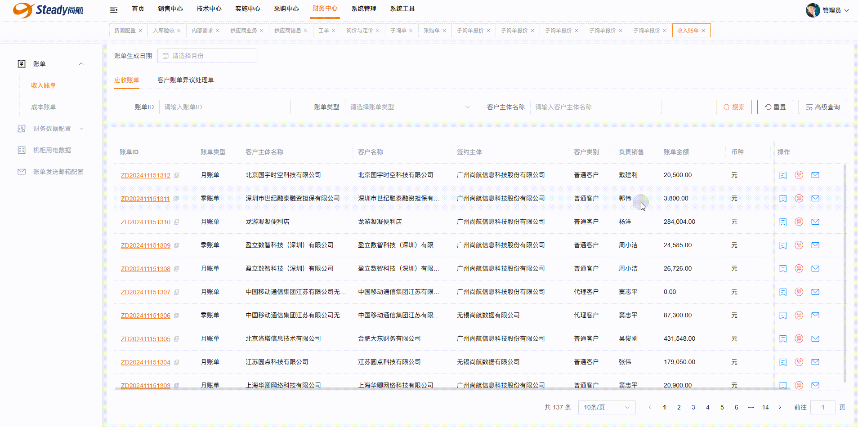This screenshot has height=427, width=858.
Task: Go to page 14
Action: click(x=765, y=407)
